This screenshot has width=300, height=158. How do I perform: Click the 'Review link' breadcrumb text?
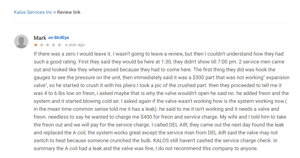pos(69,12)
